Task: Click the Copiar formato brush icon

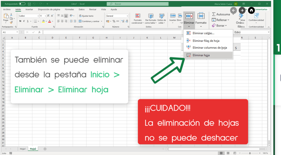Action: (11, 22)
